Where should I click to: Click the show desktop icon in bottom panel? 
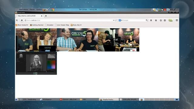(x=16, y=99)
